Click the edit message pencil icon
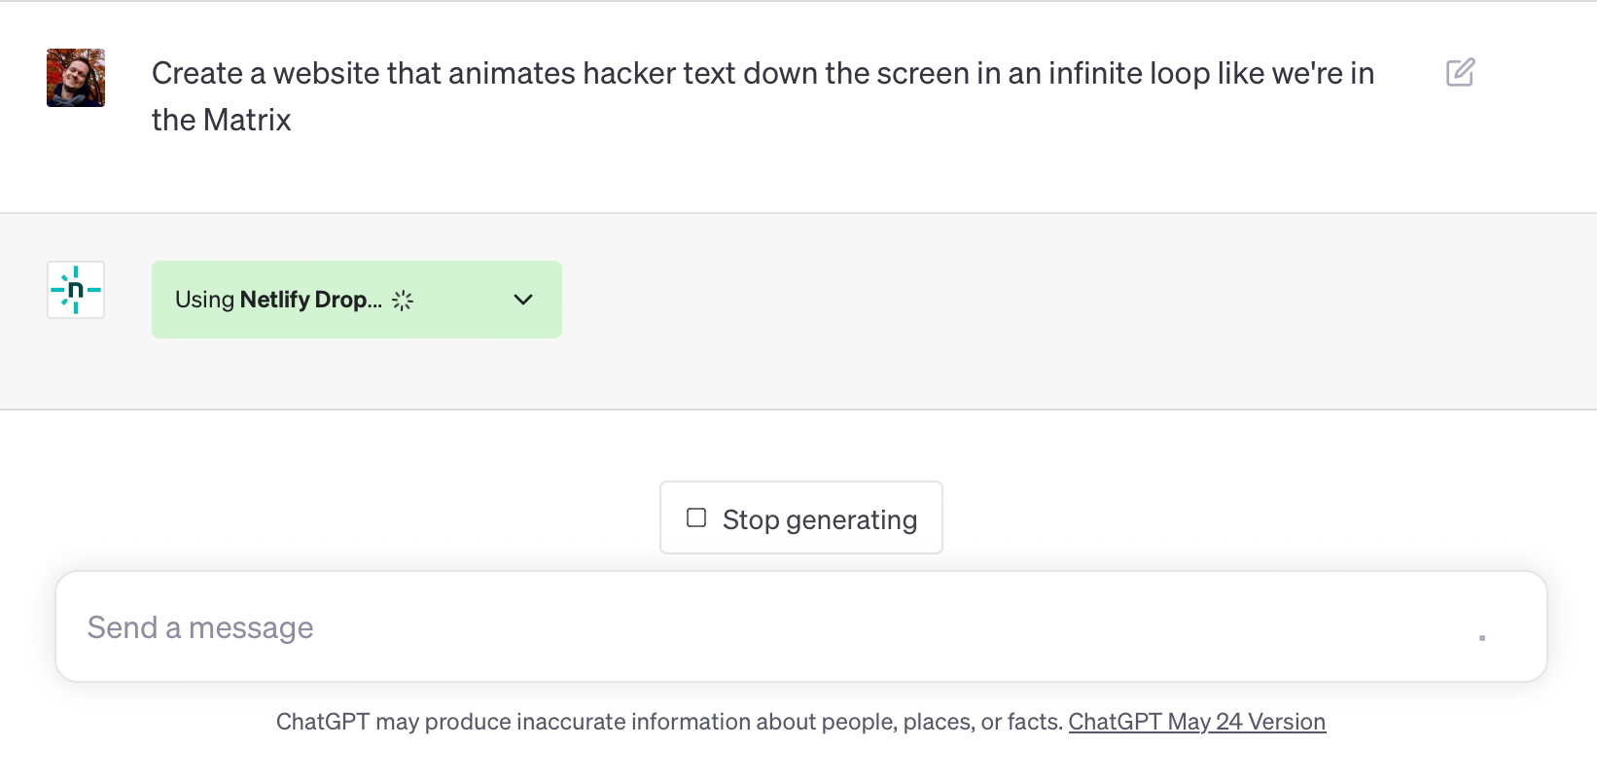1597x784 pixels. tap(1460, 73)
